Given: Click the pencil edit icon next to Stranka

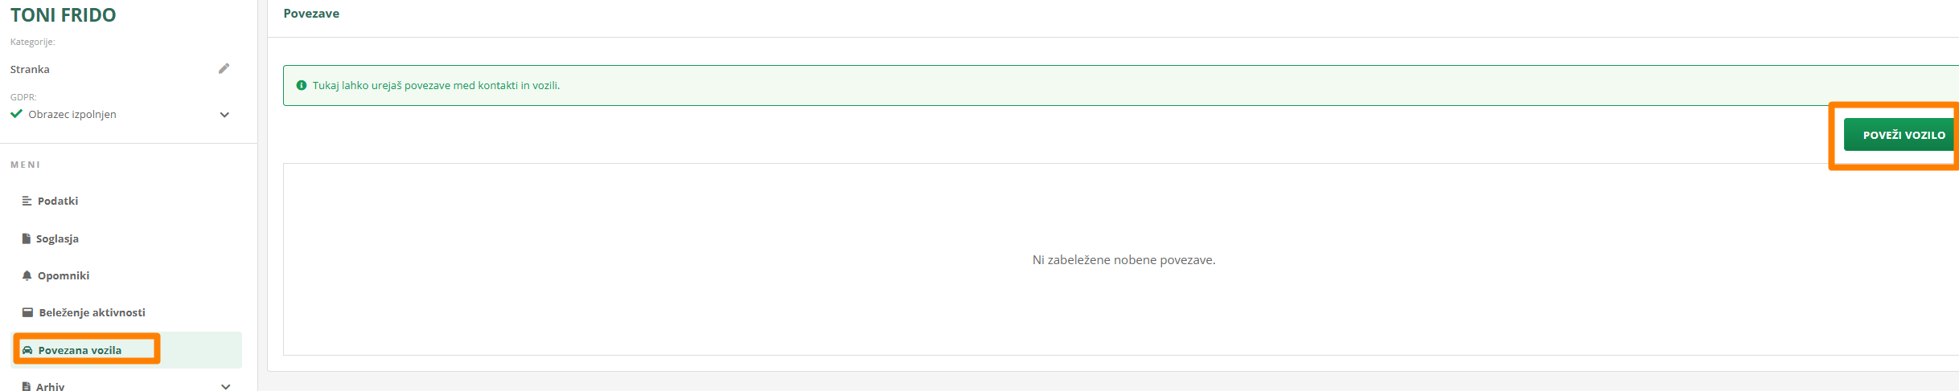Looking at the screenshot, I should click(224, 69).
